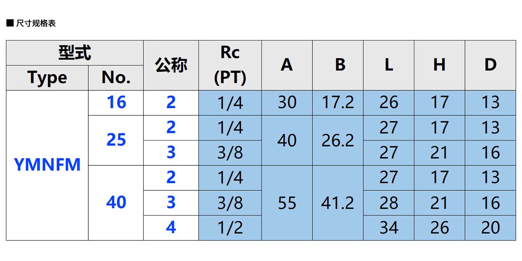The width and height of the screenshot is (522, 261).
Task: Click the H column header
Action: pyautogui.click(x=439, y=65)
